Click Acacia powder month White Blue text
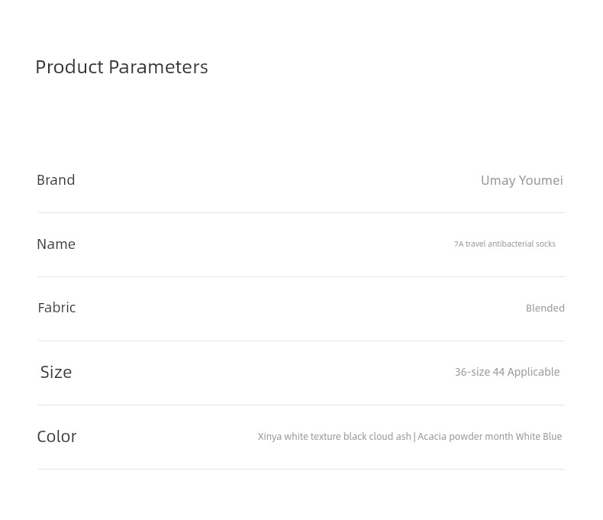 point(489,437)
